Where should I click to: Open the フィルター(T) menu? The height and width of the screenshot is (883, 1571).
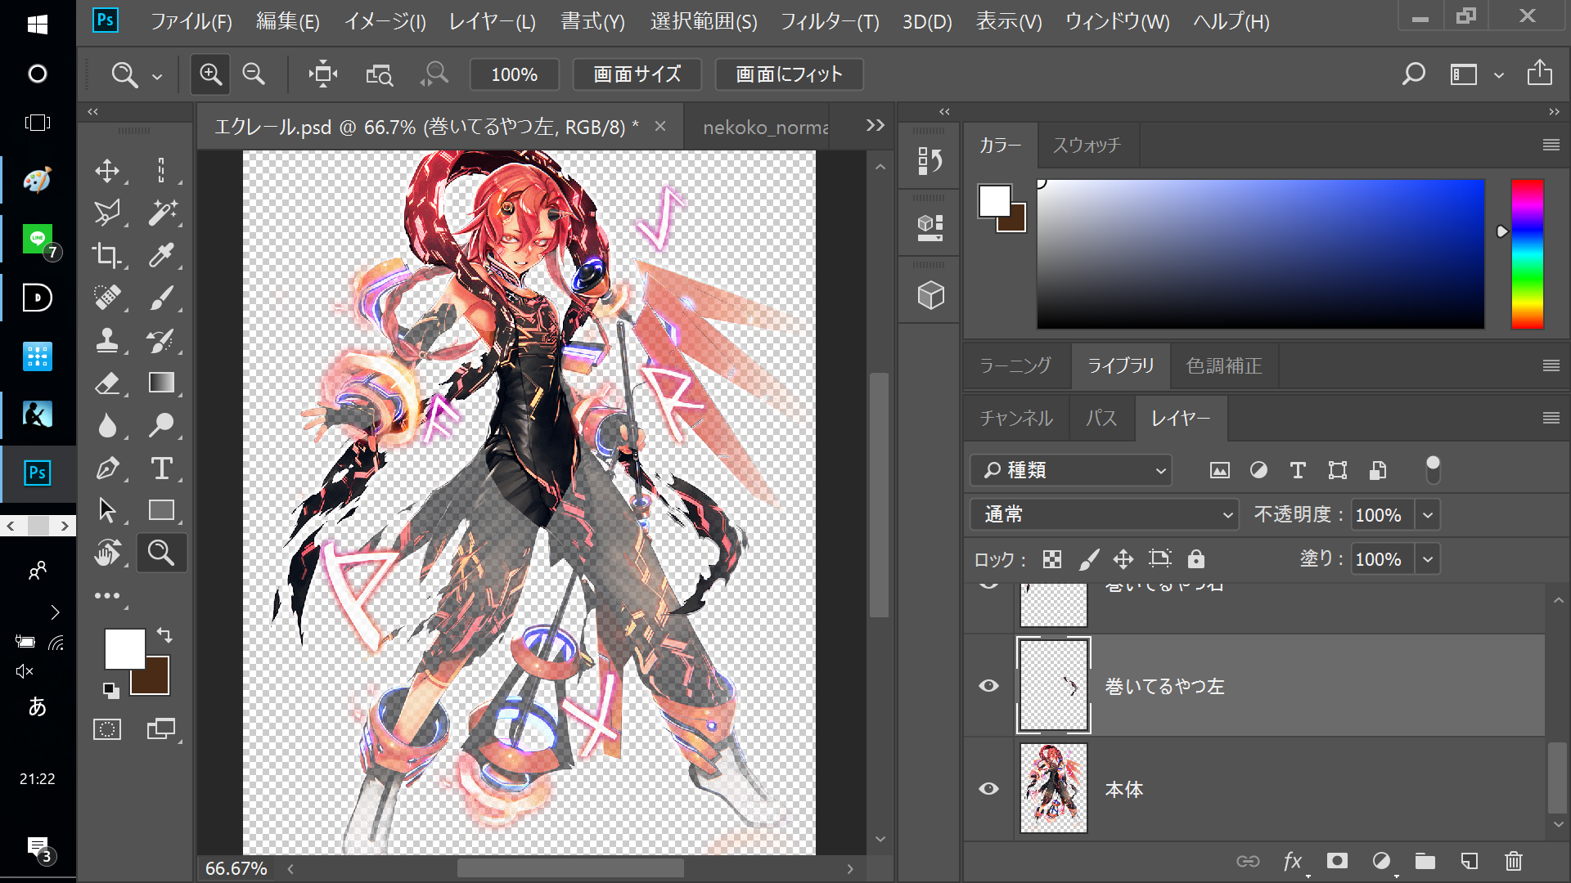point(830,21)
